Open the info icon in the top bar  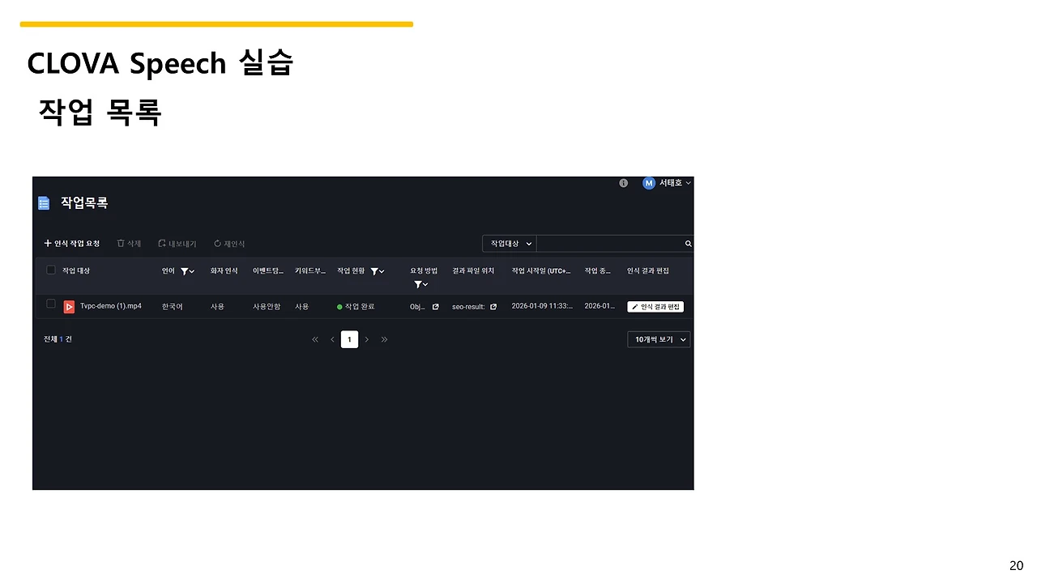623,183
